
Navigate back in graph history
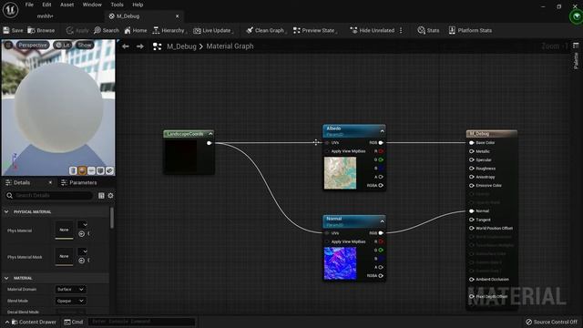(126, 46)
